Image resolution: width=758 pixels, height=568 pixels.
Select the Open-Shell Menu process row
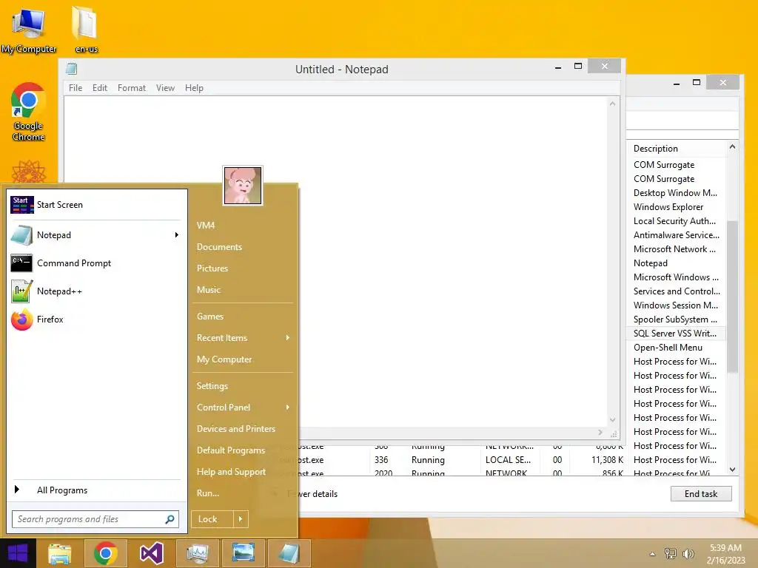(677, 348)
